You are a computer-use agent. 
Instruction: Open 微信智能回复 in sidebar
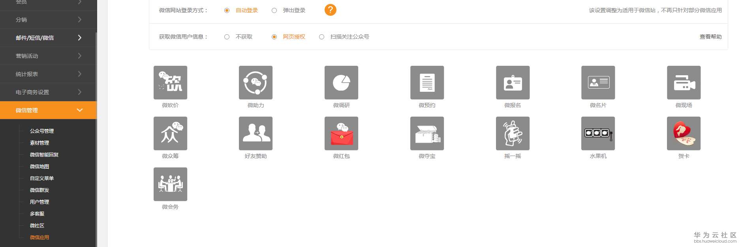(44, 155)
